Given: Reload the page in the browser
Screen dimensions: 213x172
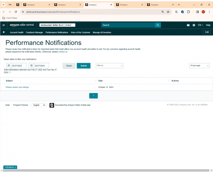Looking at the screenshot, I should [16, 12].
